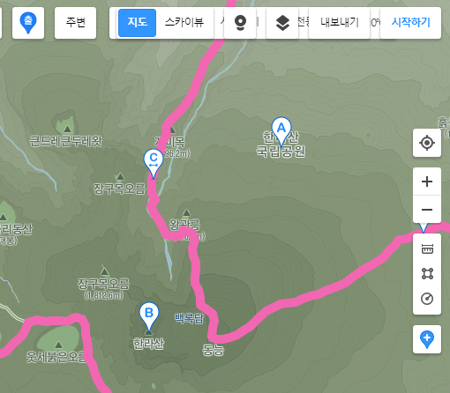450x393 pixels.
Task: Select map marker A at 한라산국립공원
Action: coord(281,131)
